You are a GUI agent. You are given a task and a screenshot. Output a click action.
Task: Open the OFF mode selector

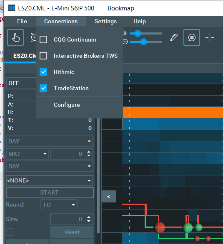pyautogui.click(x=21, y=83)
